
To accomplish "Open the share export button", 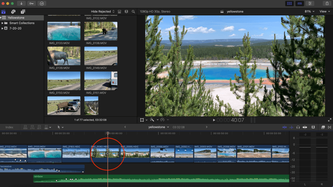I will [x=327, y=3].
